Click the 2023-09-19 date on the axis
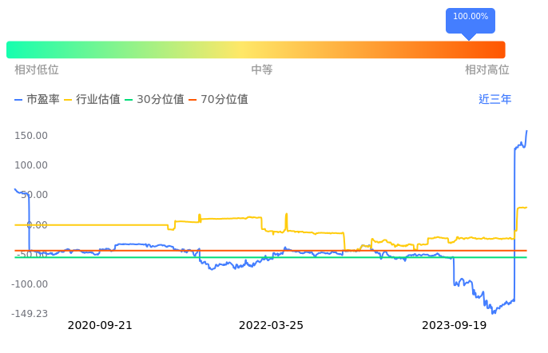The width and height of the screenshot is (548, 353). coord(454,326)
